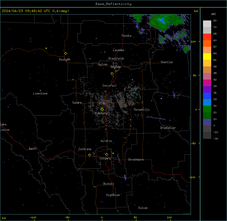
Task: Click the blue high-reflectivity echo core
Action: [162, 20]
